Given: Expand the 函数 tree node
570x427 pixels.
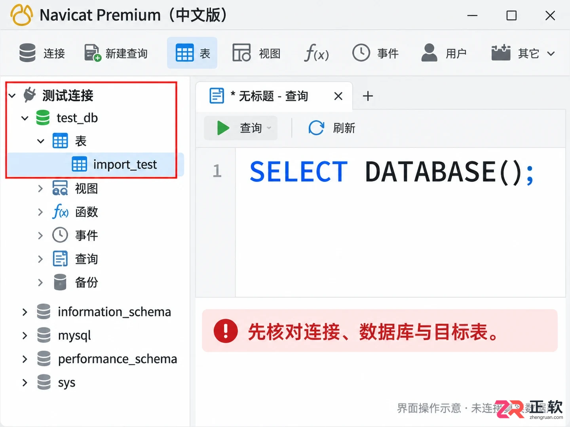Looking at the screenshot, I should 40,212.
